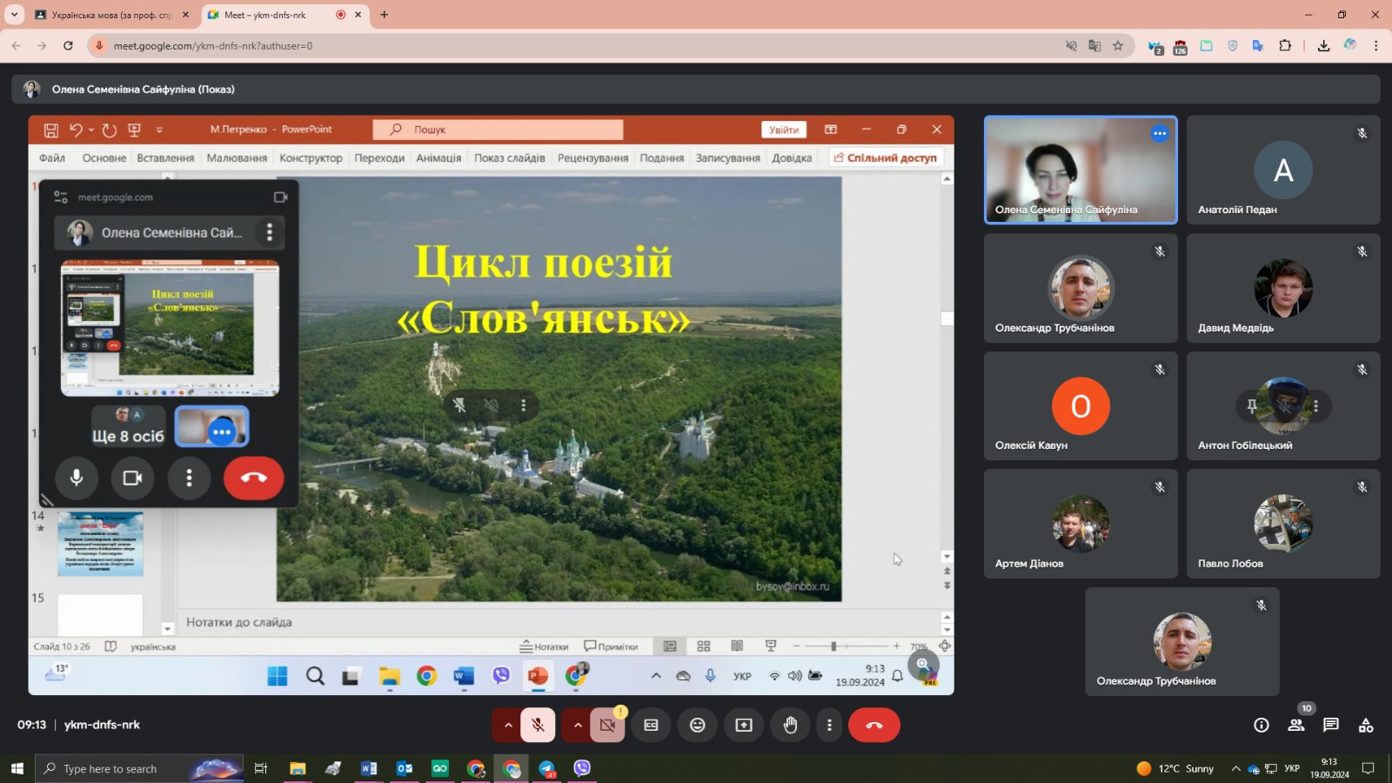Screen dimensions: 1392x783
Task: Turn on camera in Meet control bar
Action: click(607, 725)
